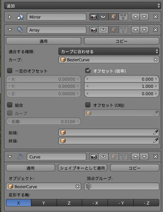Image resolution: width=163 pixels, height=212 pixels.
Task: Click 適用 button in Array modifier
Action: (44, 41)
